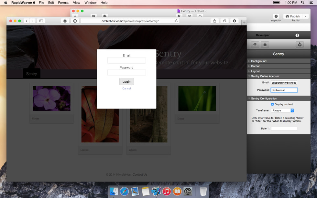Click the Publish button in RapidWeaver
Image resolution: width=317 pixels, height=198 pixels.
coord(293,16)
